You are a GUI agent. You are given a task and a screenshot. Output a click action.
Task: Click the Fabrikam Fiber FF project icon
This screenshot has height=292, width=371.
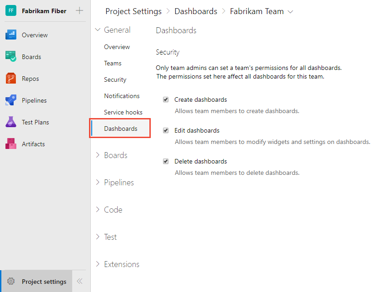(x=11, y=10)
